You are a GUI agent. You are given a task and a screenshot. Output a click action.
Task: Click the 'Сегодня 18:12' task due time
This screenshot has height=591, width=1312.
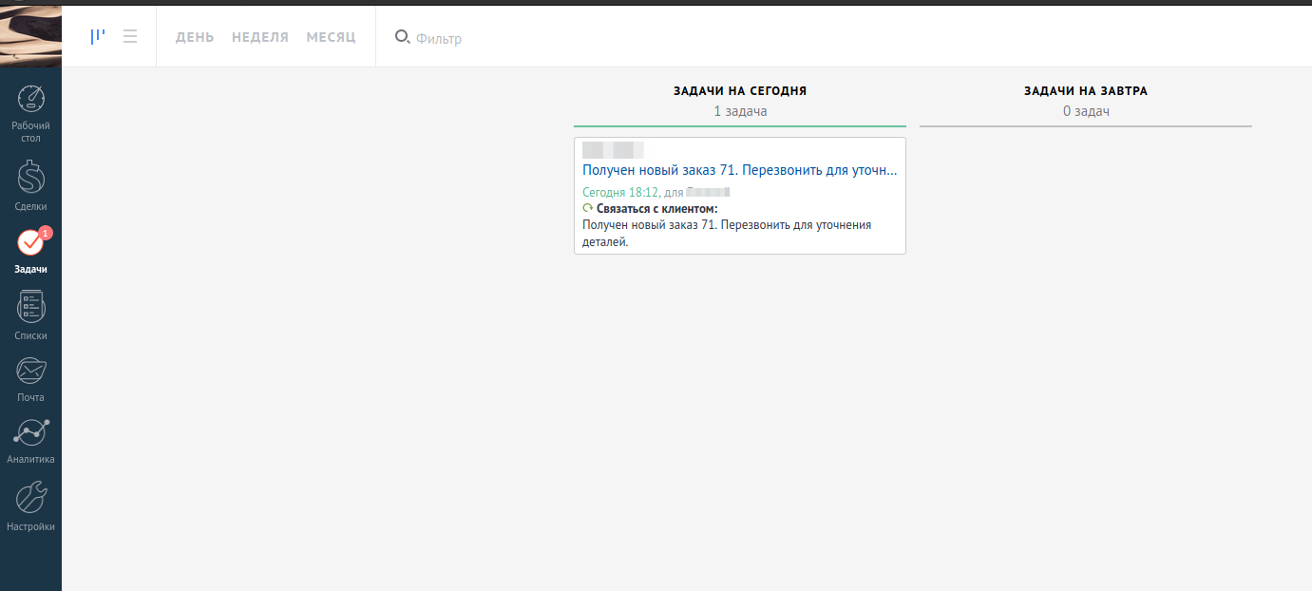tap(620, 192)
